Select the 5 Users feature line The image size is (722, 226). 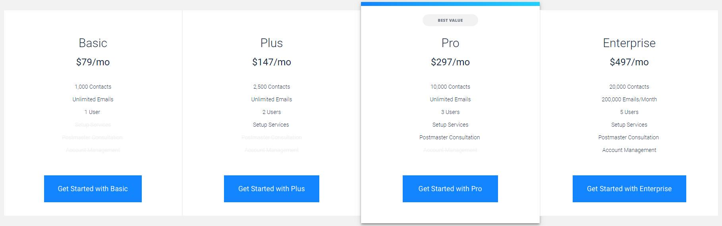(x=629, y=112)
